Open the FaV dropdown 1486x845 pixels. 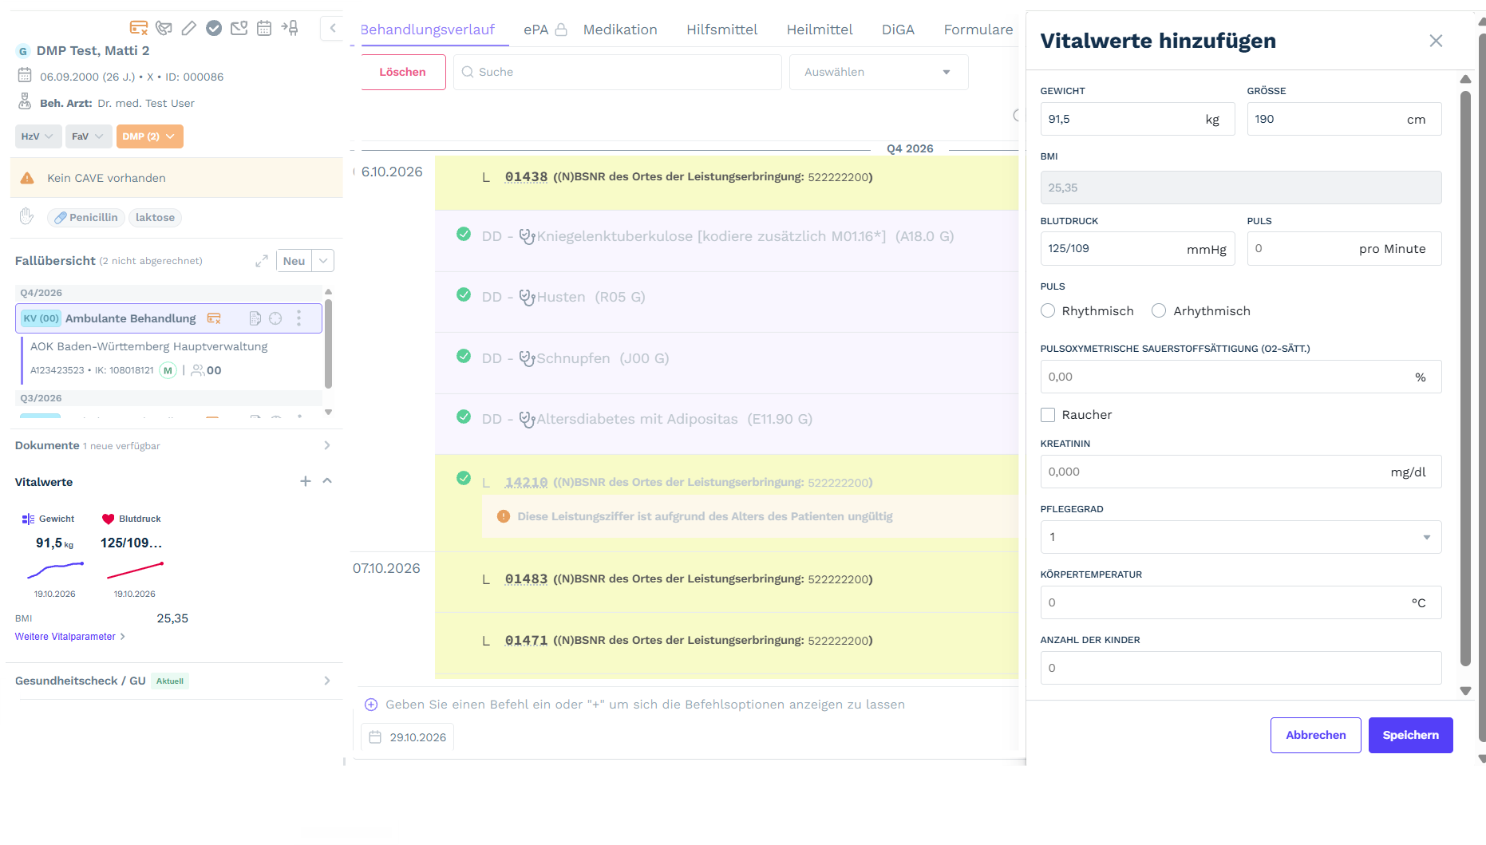(88, 136)
